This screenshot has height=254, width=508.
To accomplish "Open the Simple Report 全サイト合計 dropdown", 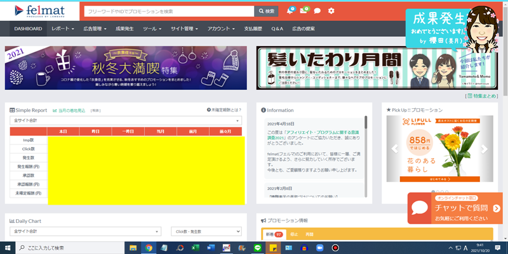I will click(126, 120).
